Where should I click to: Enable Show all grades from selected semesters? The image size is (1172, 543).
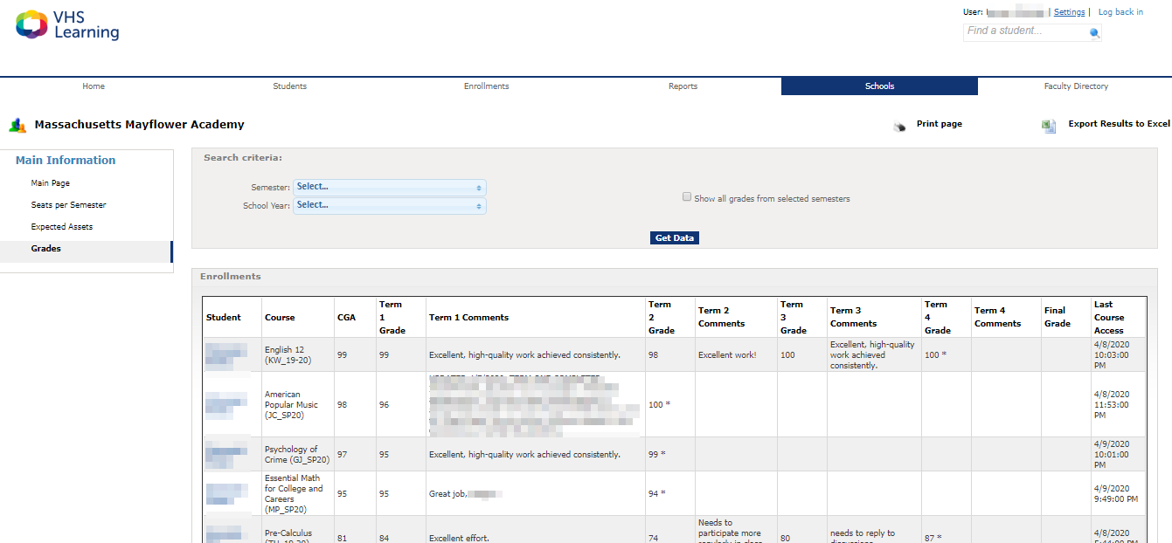coord(687,196)
